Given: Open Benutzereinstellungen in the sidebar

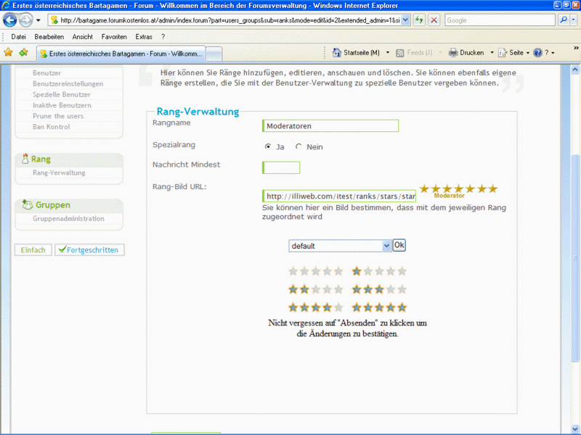Looking at the screenshot, I should [68, 84].
